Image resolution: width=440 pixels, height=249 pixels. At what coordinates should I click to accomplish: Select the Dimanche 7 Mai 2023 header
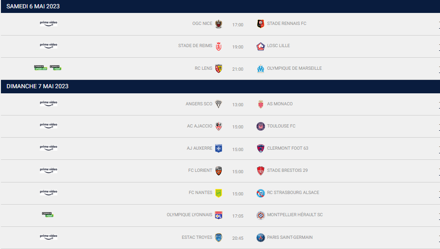coord(37,86)
